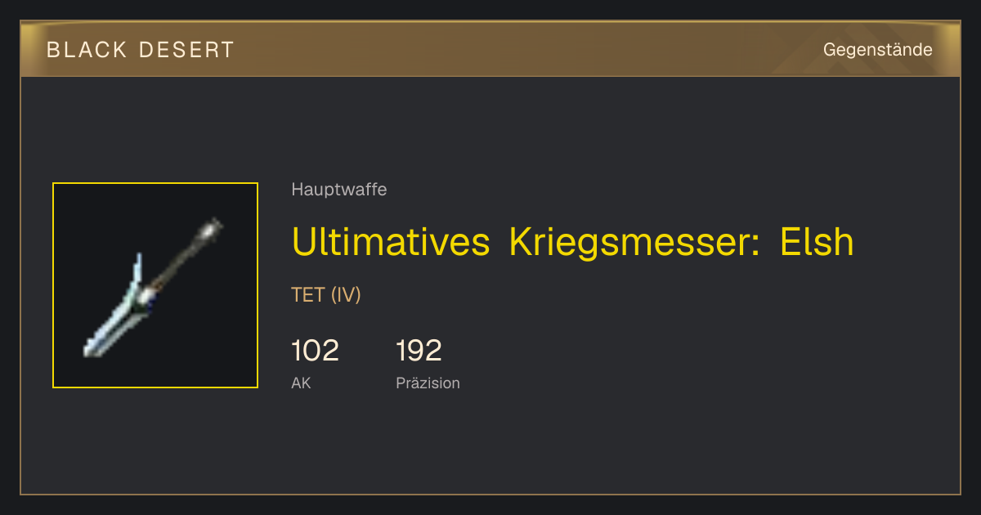Image resolution: width=981 pixels, height=515 pixels.
Task: Click the word Kriegsmesser in the item name
Action: [x=636, y=242]
